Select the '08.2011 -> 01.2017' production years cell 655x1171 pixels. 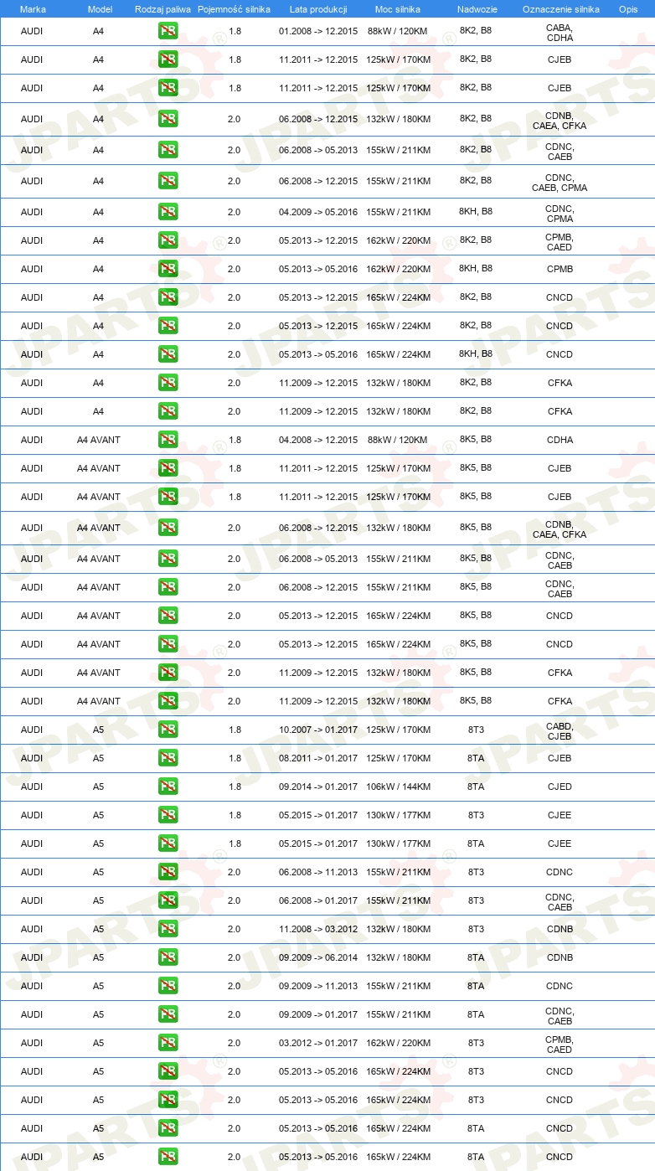(x=318, y=758)
